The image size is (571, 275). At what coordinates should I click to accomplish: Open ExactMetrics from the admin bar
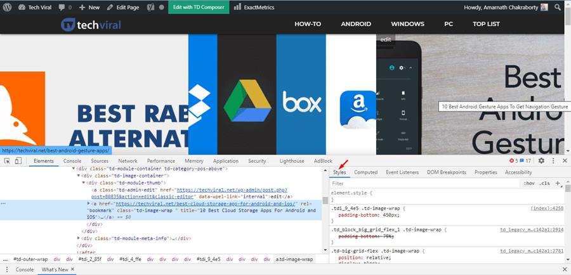[254, 7]
